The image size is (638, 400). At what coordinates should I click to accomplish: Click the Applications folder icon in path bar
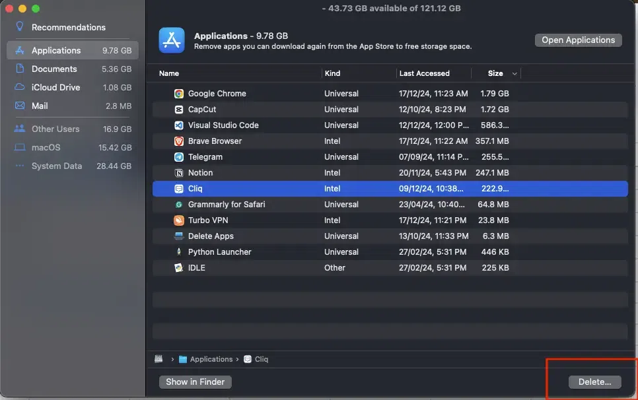tap(183, 359)
